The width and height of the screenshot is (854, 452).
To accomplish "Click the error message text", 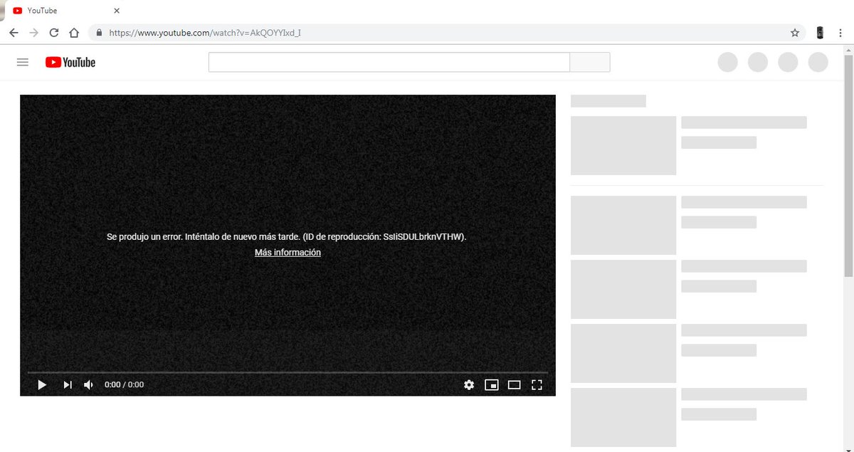I will coord(287,236).
